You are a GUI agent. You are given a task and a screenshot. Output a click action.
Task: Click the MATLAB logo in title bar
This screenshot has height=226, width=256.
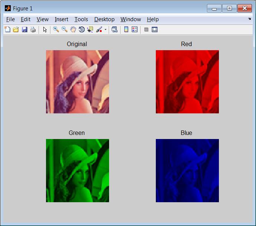coord(8,8)
